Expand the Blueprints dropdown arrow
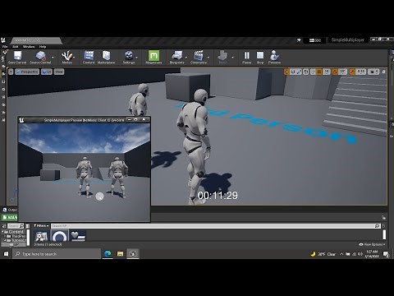 click(186, 58)
